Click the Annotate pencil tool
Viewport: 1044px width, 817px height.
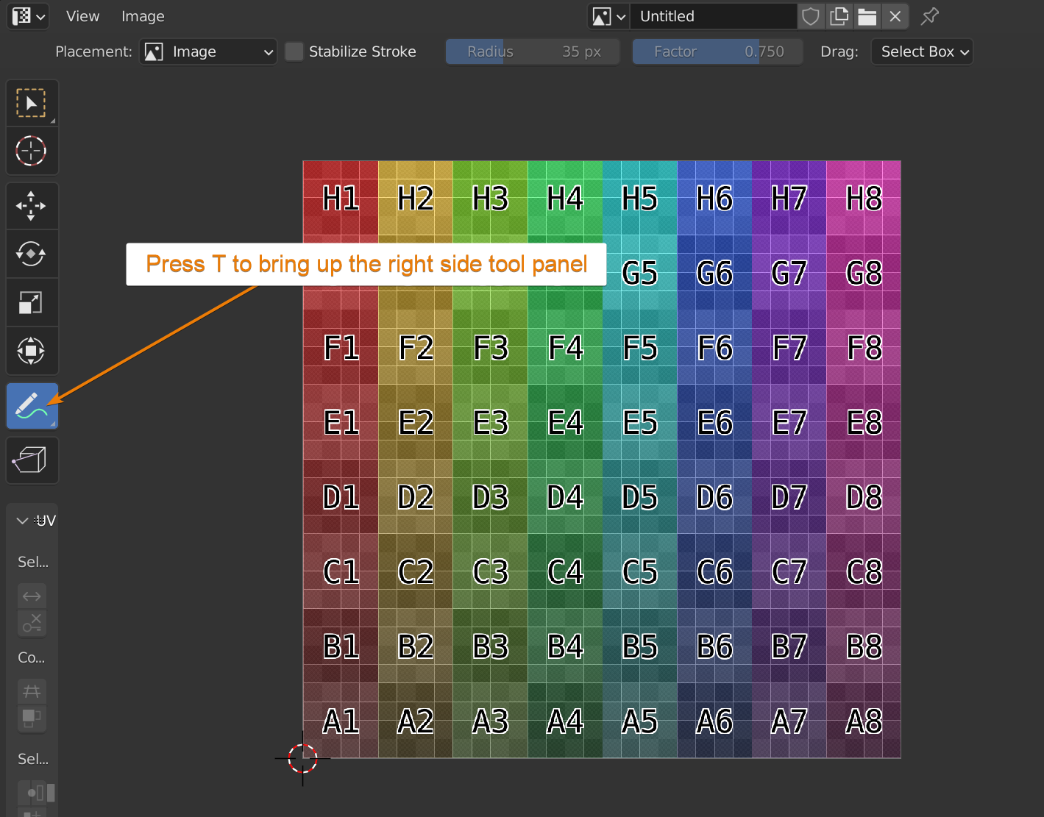tap(31, 405)
